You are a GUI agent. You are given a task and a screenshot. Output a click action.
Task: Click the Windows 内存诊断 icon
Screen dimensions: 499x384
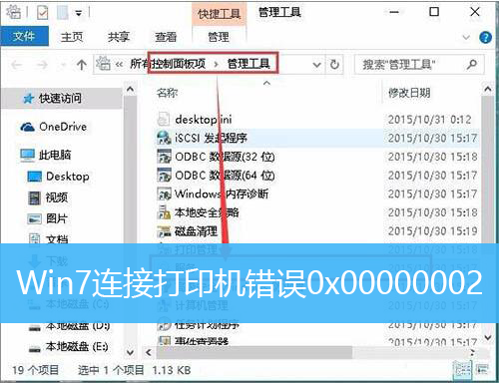pyautogui.click(x=164, y=193)
